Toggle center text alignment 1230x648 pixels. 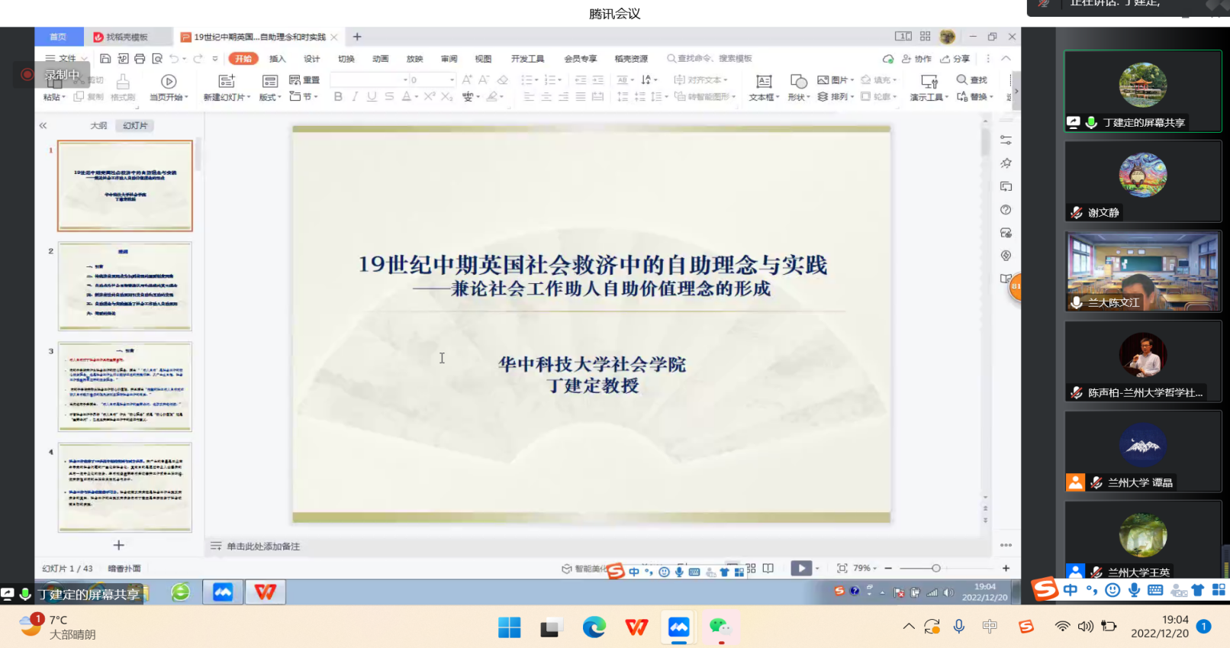pyautogui.click(x=546, y=96)
